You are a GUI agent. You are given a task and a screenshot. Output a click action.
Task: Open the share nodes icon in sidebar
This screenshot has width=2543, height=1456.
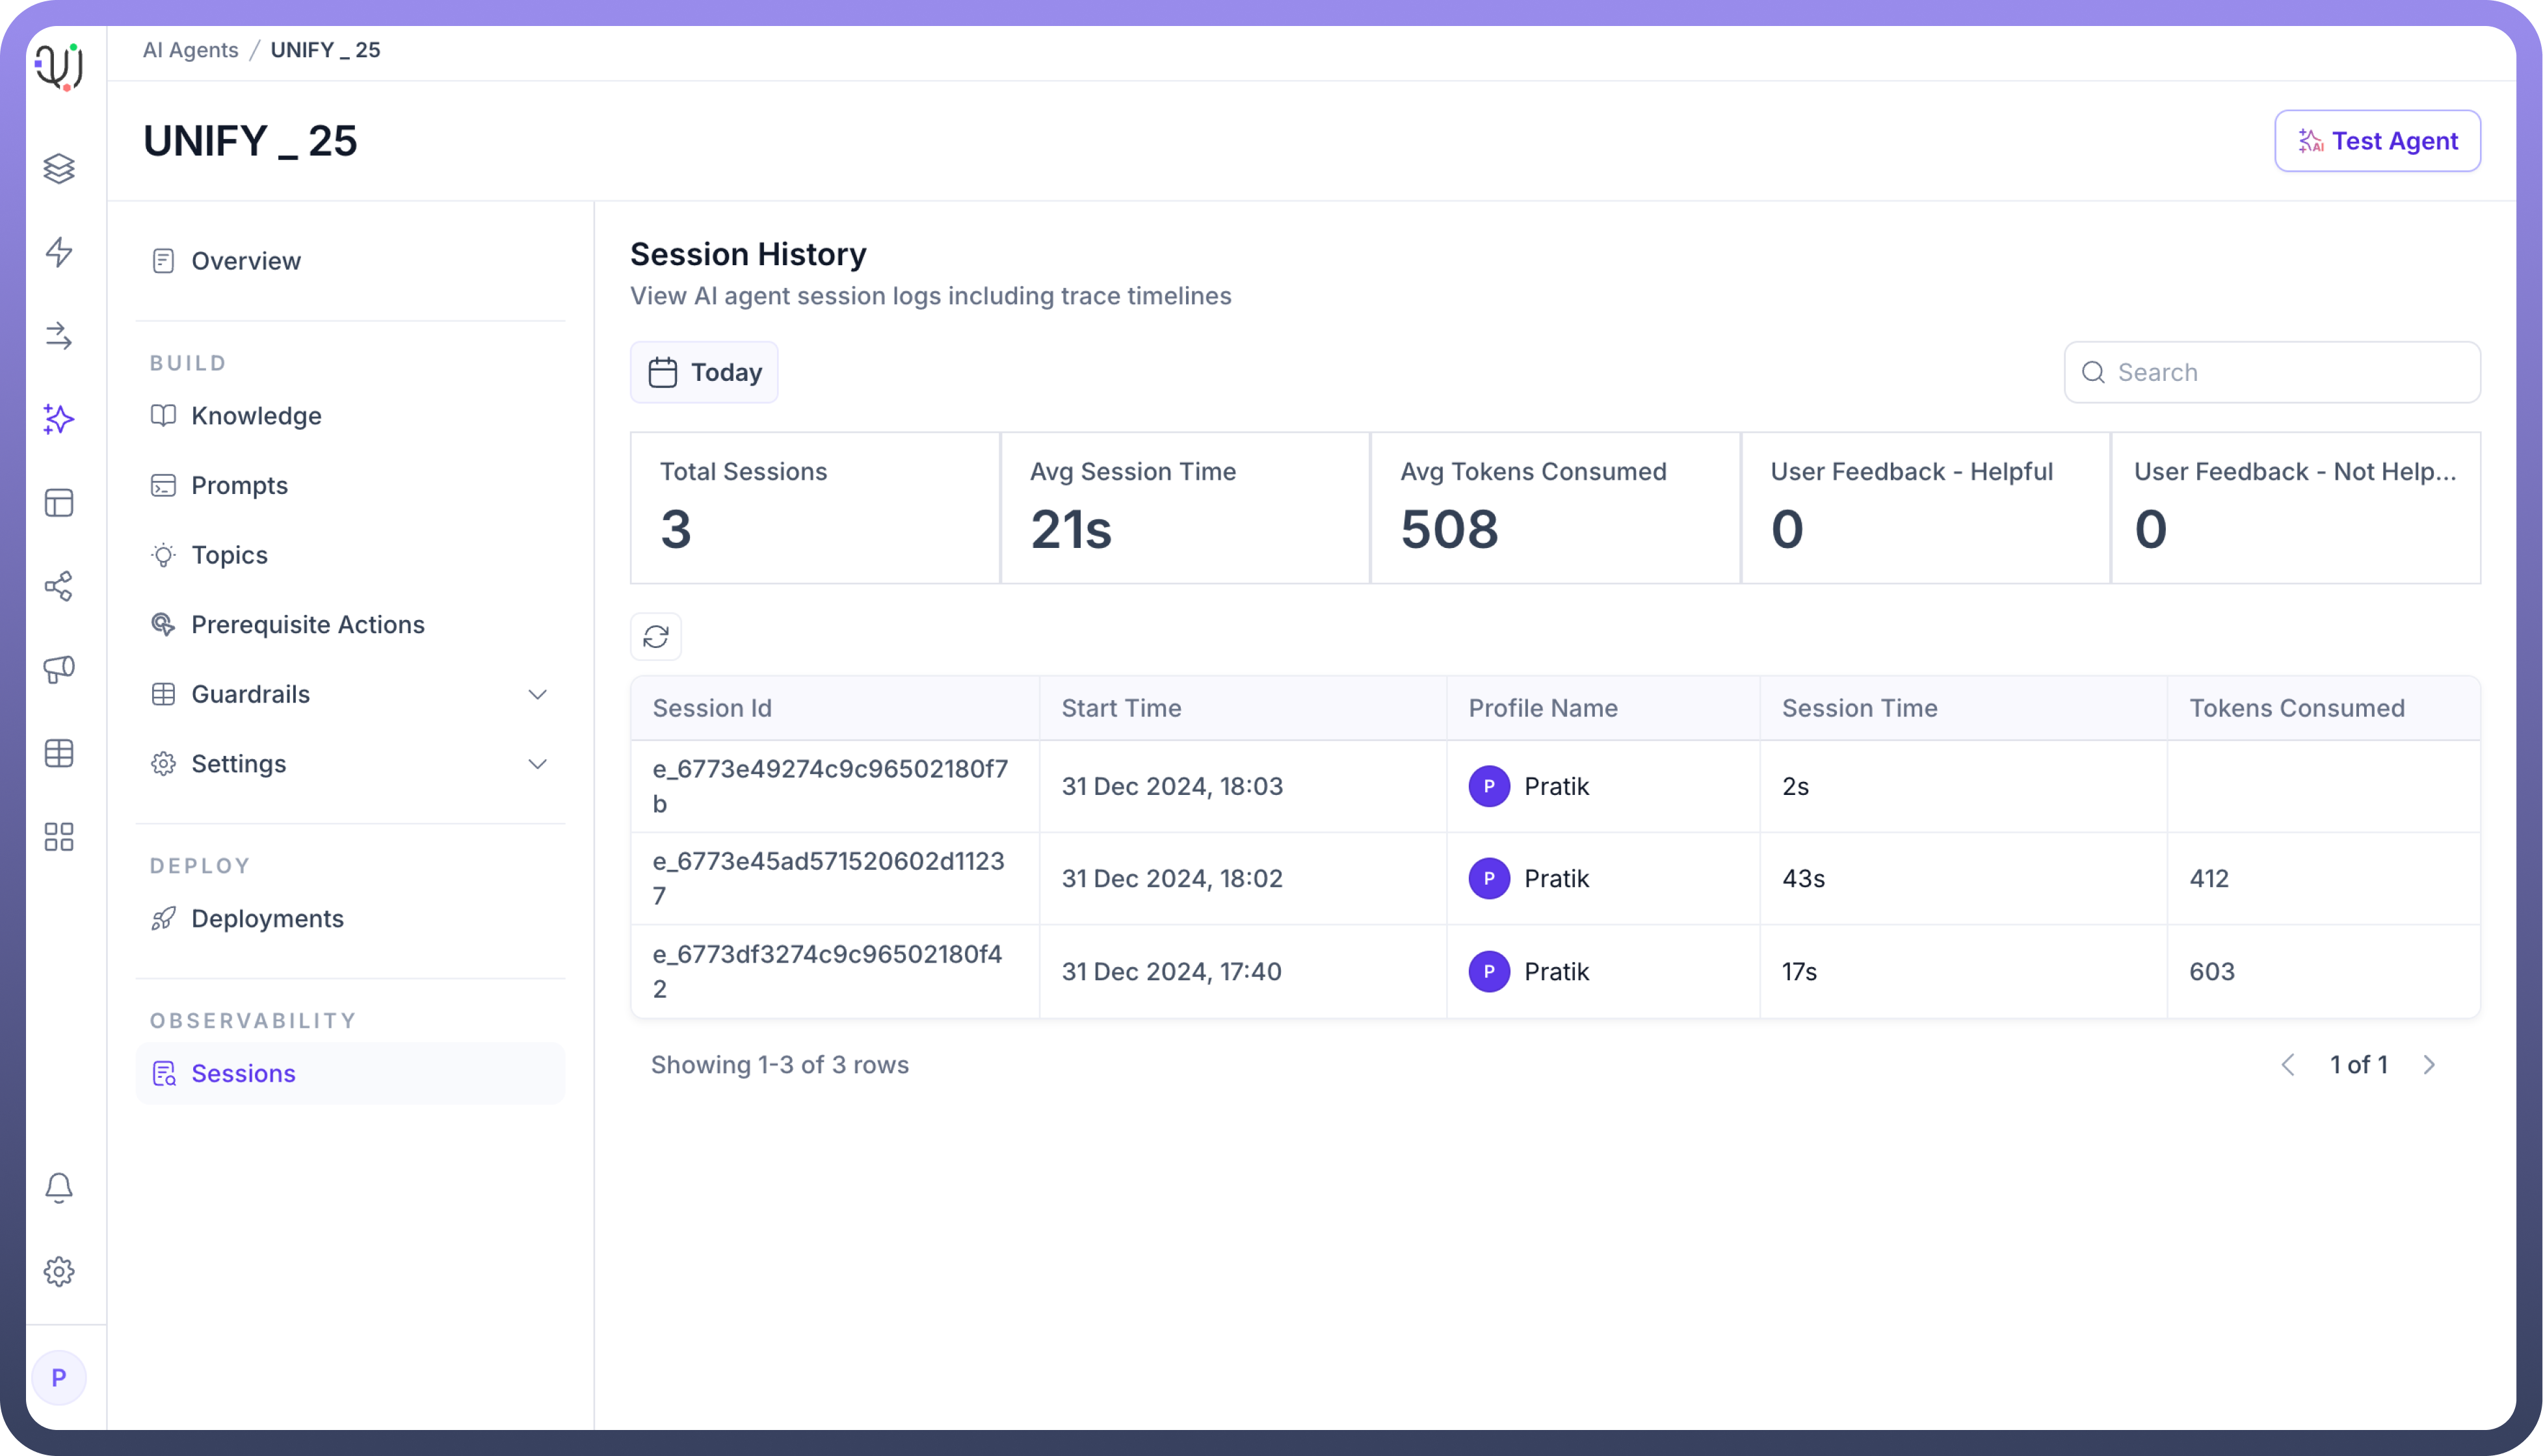pos(59,586)
